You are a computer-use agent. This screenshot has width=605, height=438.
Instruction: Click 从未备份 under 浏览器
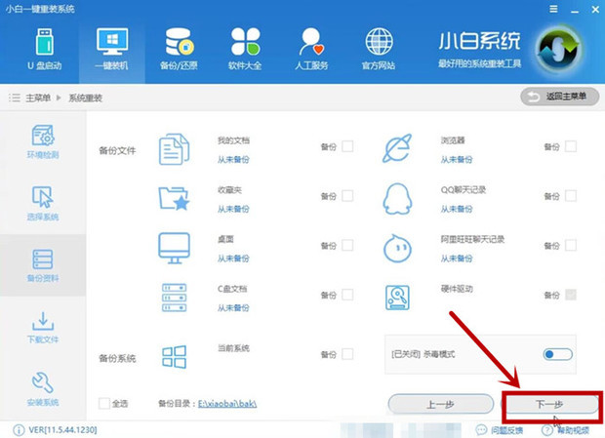[457, 159]
